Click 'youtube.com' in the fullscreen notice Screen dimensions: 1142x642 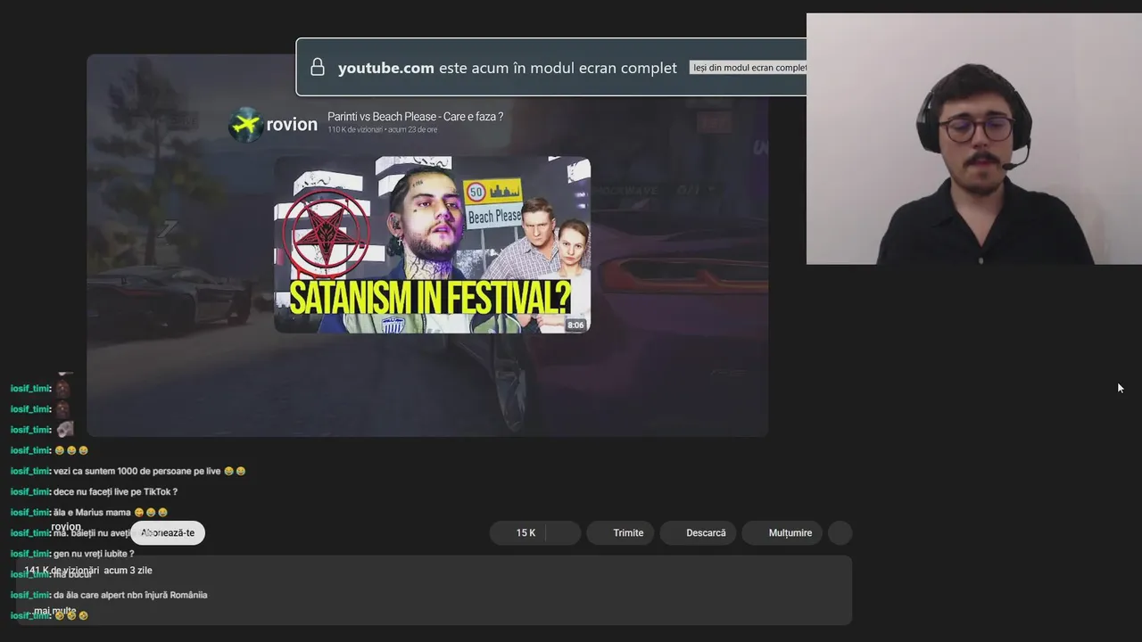tap(386, 68)
